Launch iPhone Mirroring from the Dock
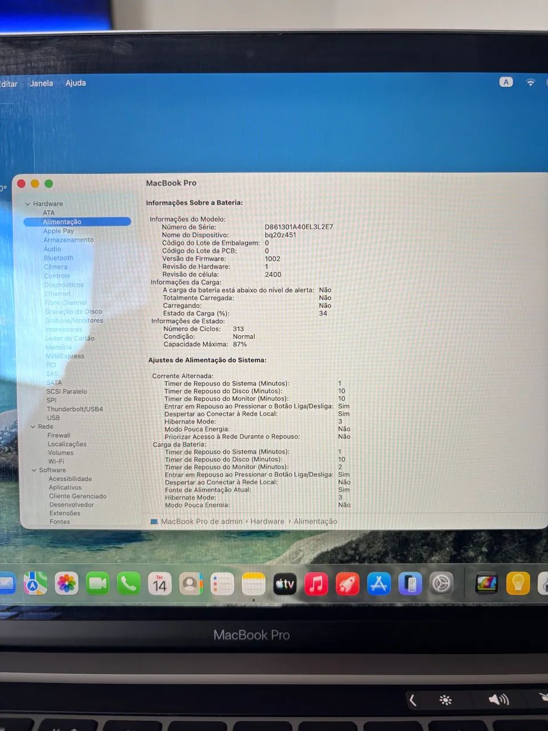This screenshot has width=548, height=731. pyautogui.click(x=410, y=584)
